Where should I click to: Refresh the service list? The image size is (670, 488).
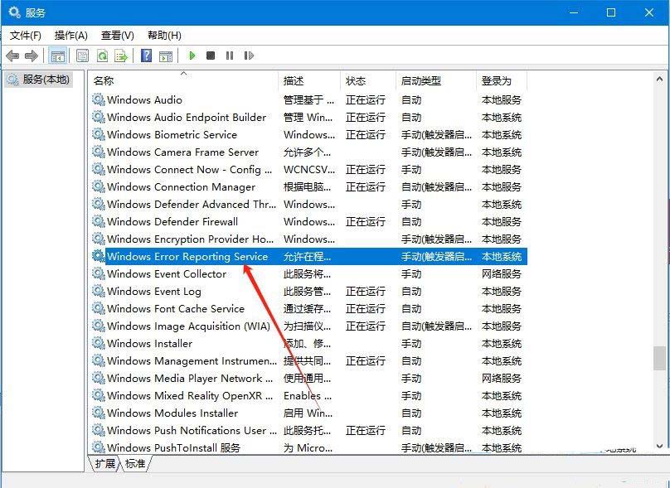tap(102, 56)
